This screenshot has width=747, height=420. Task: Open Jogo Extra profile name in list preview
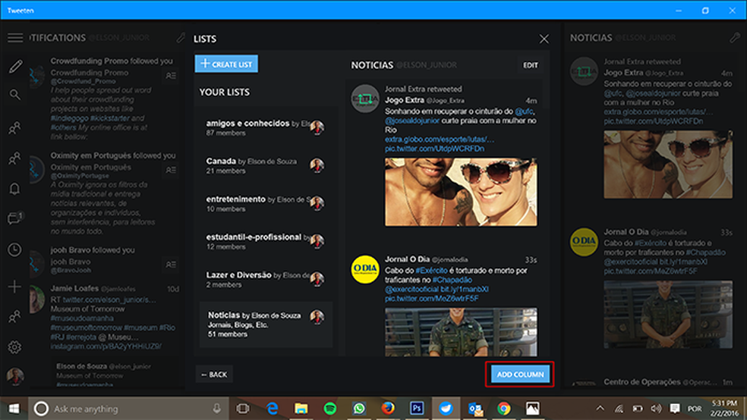(x=405, y=100)
